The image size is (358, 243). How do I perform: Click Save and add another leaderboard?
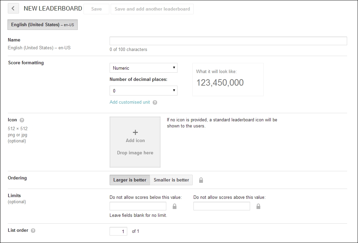point(152,9)
